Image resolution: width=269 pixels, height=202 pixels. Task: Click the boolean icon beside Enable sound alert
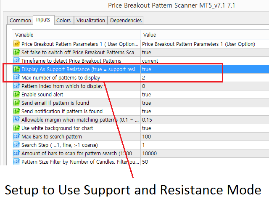click(17, 94)
